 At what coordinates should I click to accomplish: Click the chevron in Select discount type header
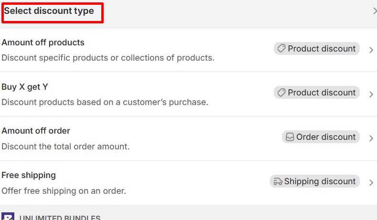pos(374,11)
